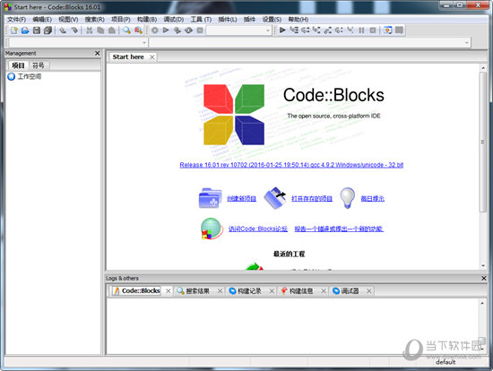This screenshot has width=493, height=371.
Task: Click the Release 16.01 rev 10702 link
Action: click(x=291, y=165)
